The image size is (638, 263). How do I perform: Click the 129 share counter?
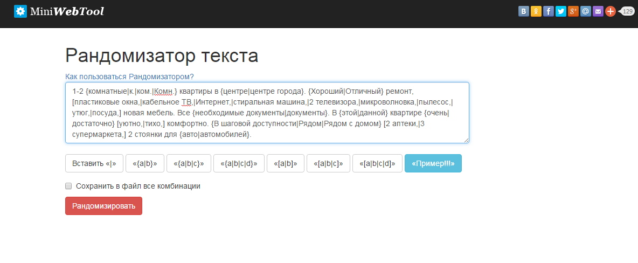point(627,11)
